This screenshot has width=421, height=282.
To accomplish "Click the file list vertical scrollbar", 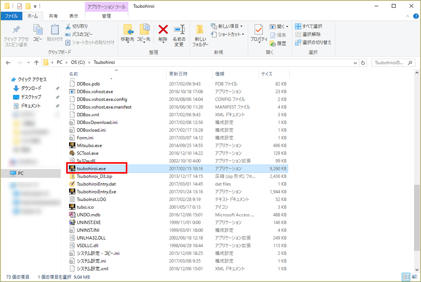I will point(417,217).
